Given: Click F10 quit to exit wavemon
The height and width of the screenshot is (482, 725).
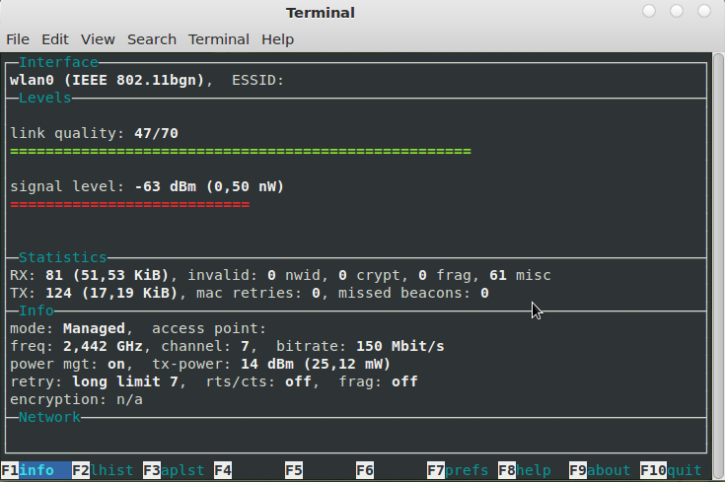Looking at the screenshot, I should click(x=671, y=470).
